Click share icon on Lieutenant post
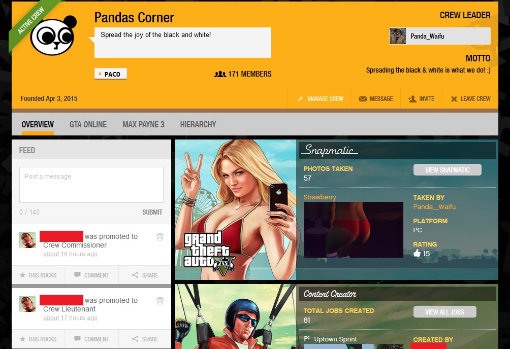The image size is (510, 349). (x=135, y=339)
